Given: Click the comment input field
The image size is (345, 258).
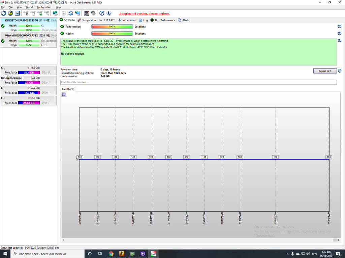Looking at the screenshot, I should pos(198,82).
